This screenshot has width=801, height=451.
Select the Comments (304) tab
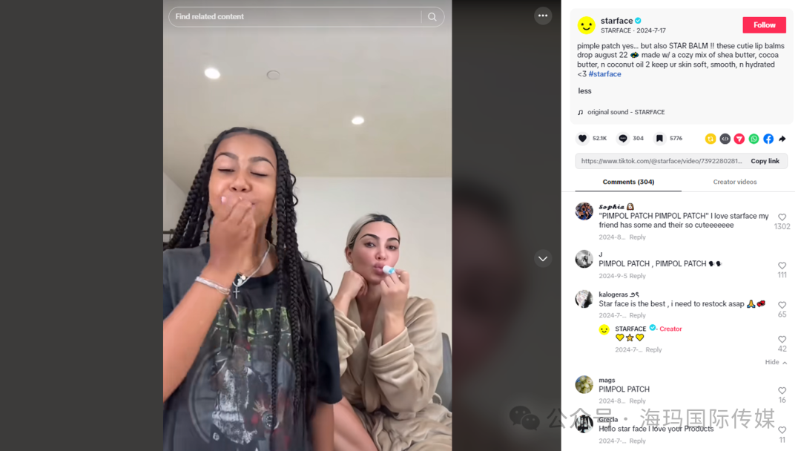coord(628,182)
